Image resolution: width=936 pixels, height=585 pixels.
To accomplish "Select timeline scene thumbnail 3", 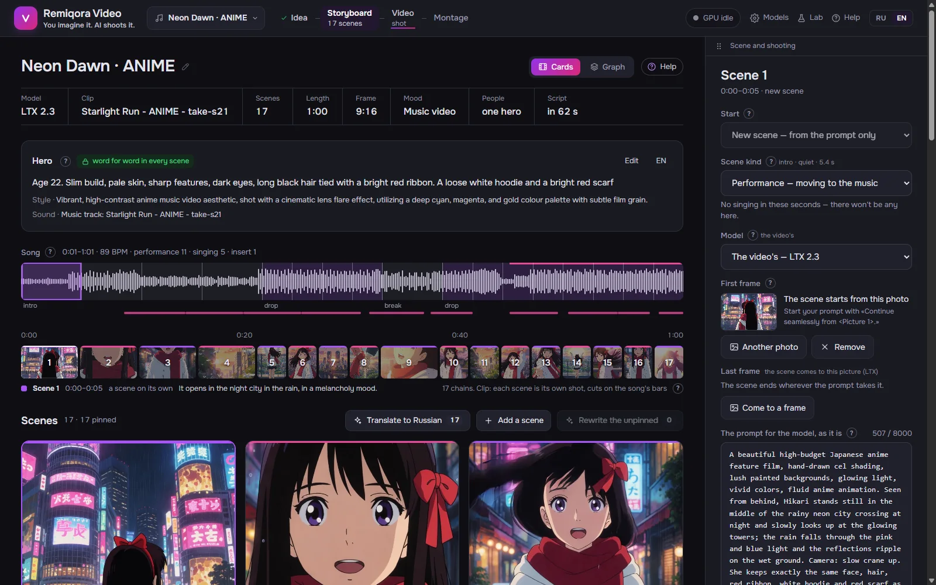I will coord(167,362).
